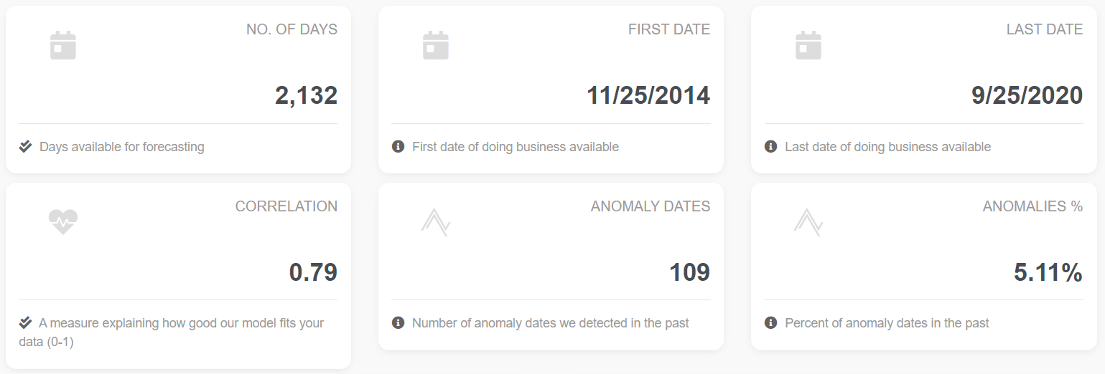Click the double-check icon by Days available for forecasting

click(x=25, y=146)
